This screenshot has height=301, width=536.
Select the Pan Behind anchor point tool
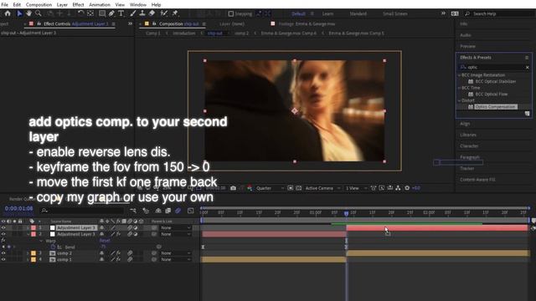coord(90,13)
